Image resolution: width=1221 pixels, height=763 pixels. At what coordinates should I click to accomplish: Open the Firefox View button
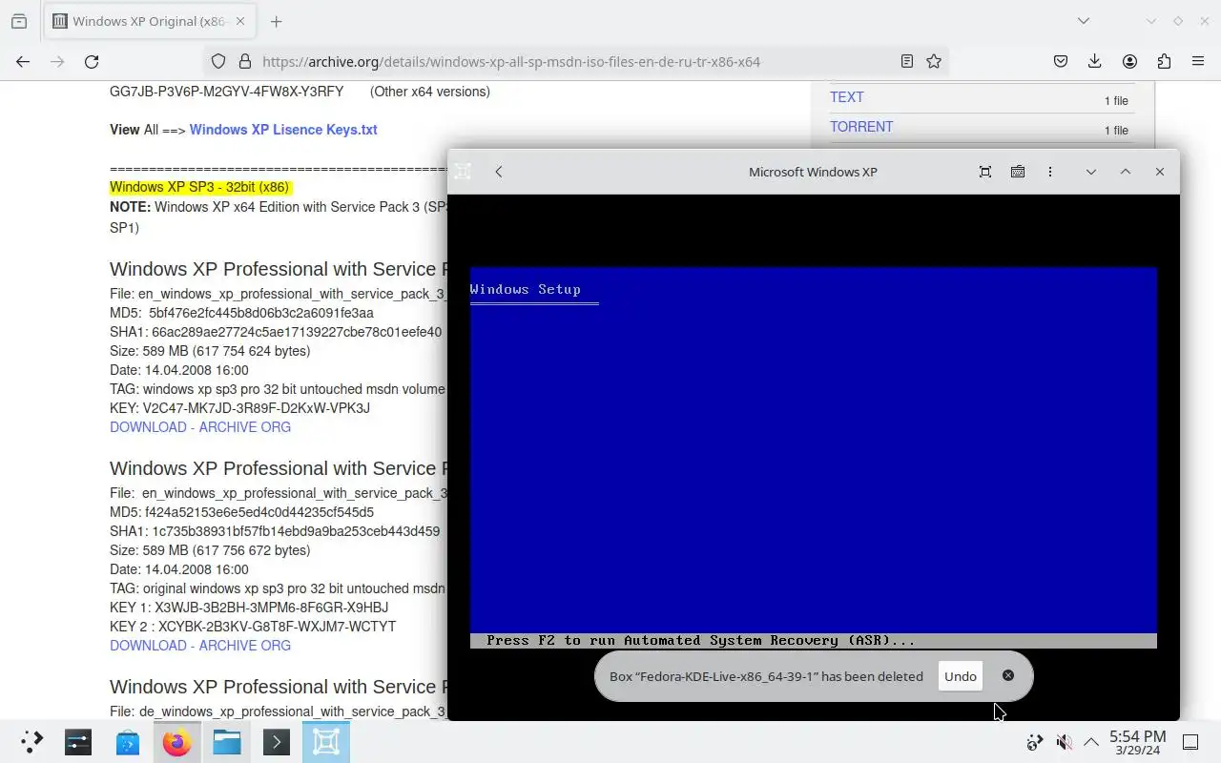click(19, 21)
